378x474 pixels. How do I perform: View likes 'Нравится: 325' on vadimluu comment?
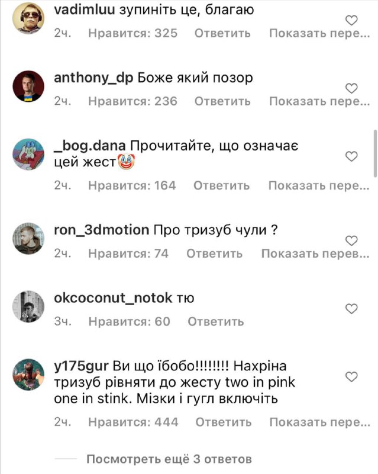pyautogui.click(x=133, y=33)
